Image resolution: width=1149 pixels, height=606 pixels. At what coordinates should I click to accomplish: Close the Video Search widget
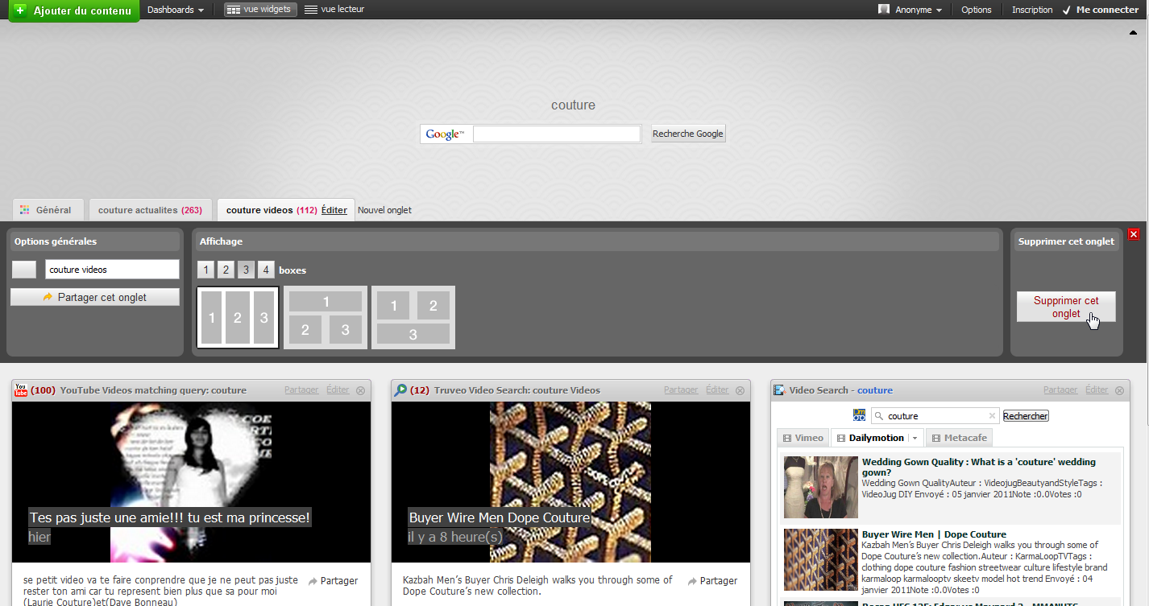[x=1119, y=390]
